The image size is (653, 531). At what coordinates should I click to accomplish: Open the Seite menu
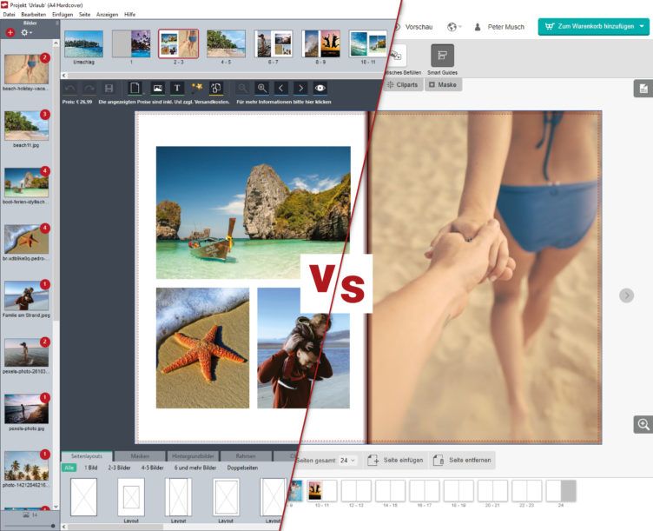84,15
